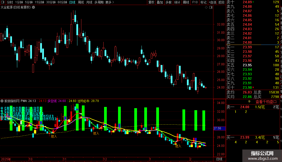The width and height of the screenshot is (282, 162).
Task: Click the diamond marker icon above chart
Action: tap(206, 7)
